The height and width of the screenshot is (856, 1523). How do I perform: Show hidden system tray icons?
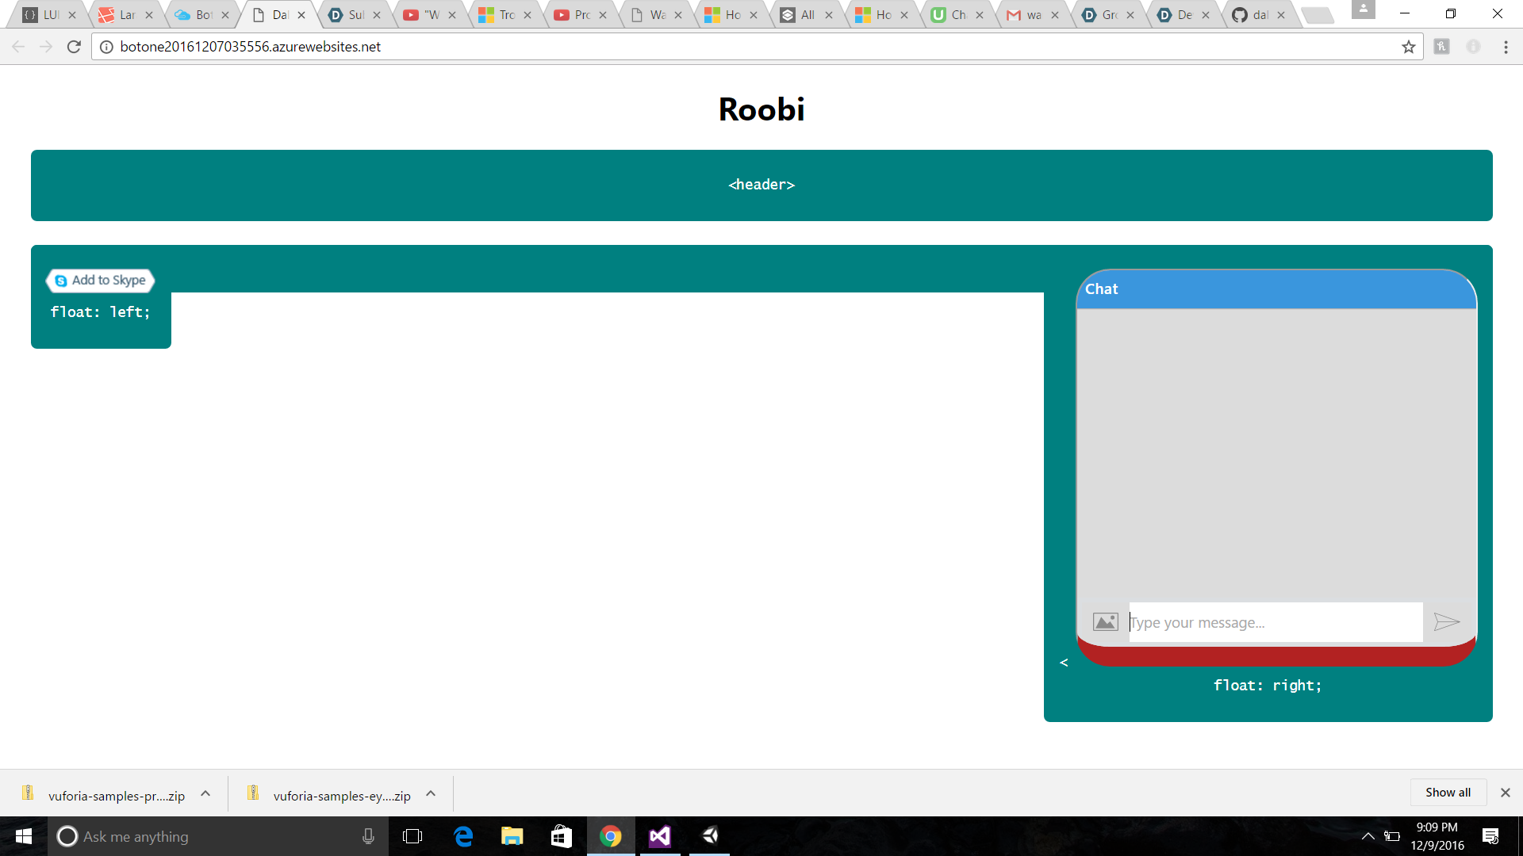1368,836
